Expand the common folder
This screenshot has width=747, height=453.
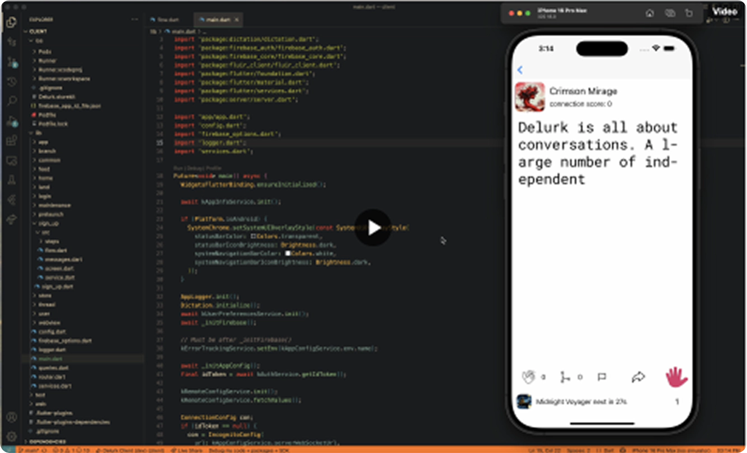tap(49, 160)
